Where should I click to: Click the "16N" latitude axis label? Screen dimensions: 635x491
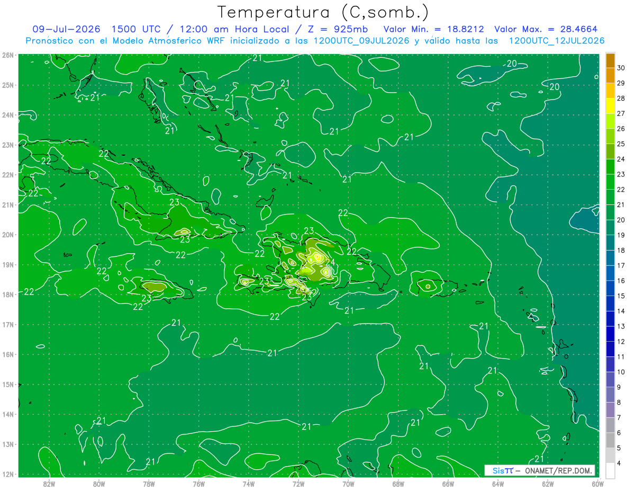click(8, 354)
